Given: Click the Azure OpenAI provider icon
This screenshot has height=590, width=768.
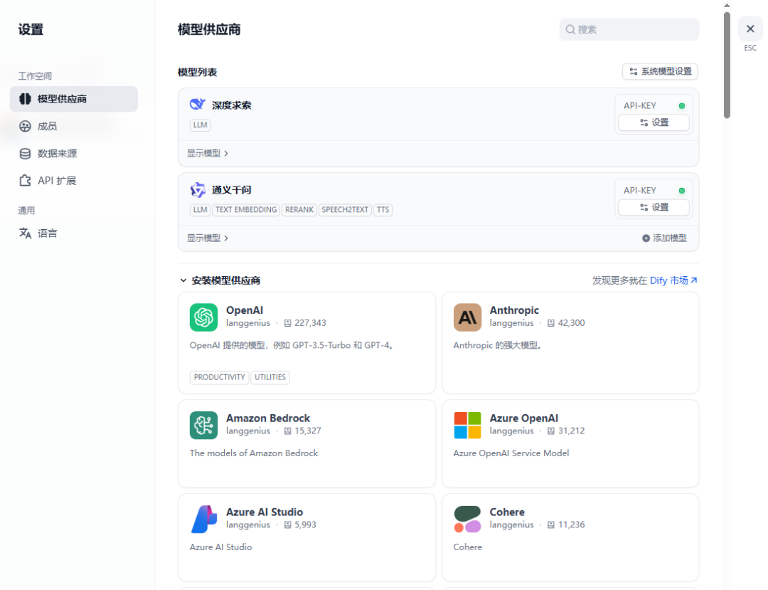Looking at the screenshot, I should coord(467,426).
